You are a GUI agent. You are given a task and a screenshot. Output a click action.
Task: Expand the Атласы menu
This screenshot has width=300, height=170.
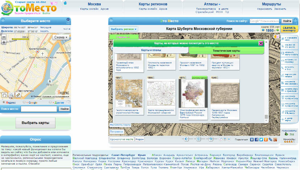click(x=212, y=4)
